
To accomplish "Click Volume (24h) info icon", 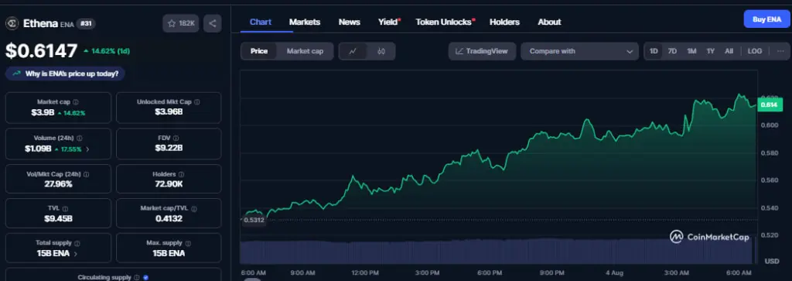I will click(80, 138).
